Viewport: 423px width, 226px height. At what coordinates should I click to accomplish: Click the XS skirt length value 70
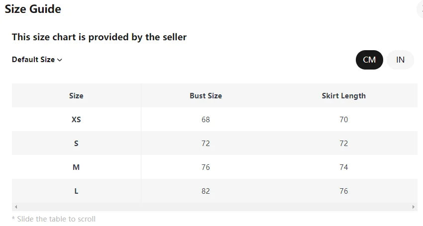tap(343, 120)
